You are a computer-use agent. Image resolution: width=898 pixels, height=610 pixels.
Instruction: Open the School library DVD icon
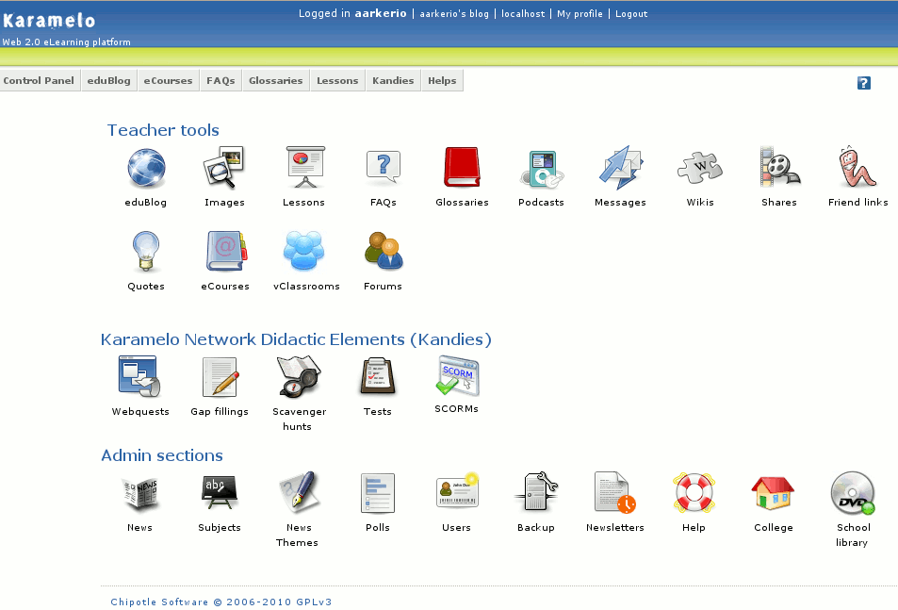(x=853, y=492)
